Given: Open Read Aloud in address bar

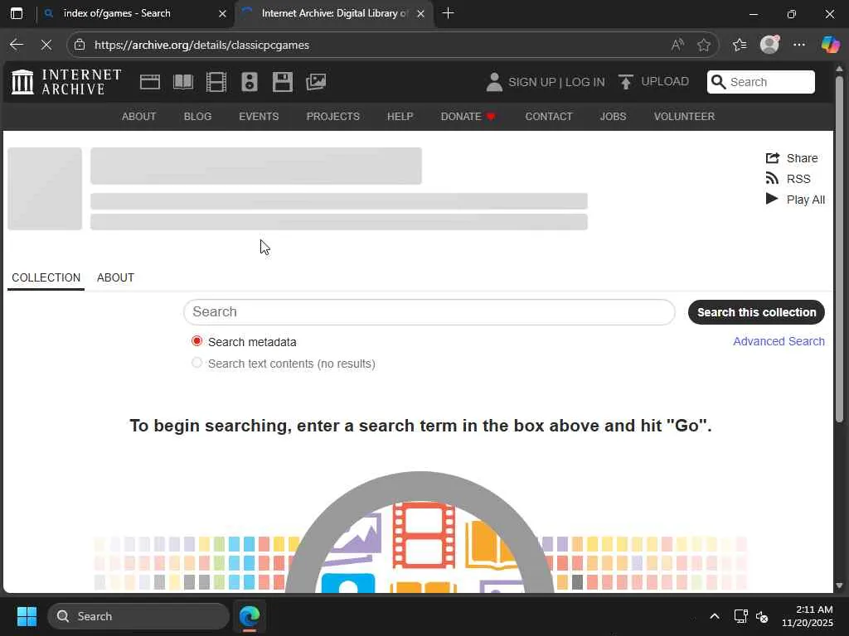Looking at the screenshot, I should [677, 45].
